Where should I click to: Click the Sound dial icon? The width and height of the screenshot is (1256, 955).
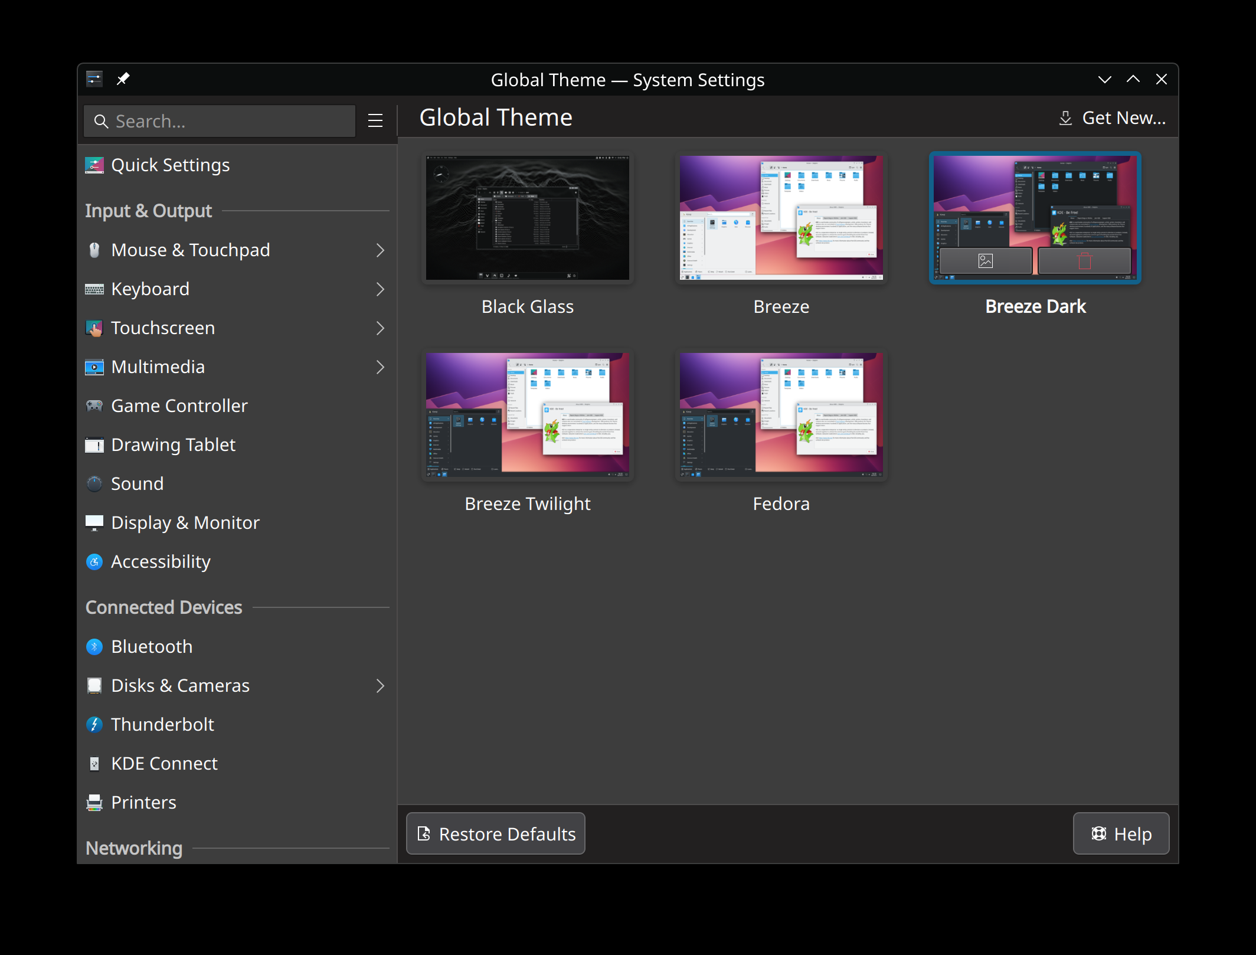click(x=94, y=484)
